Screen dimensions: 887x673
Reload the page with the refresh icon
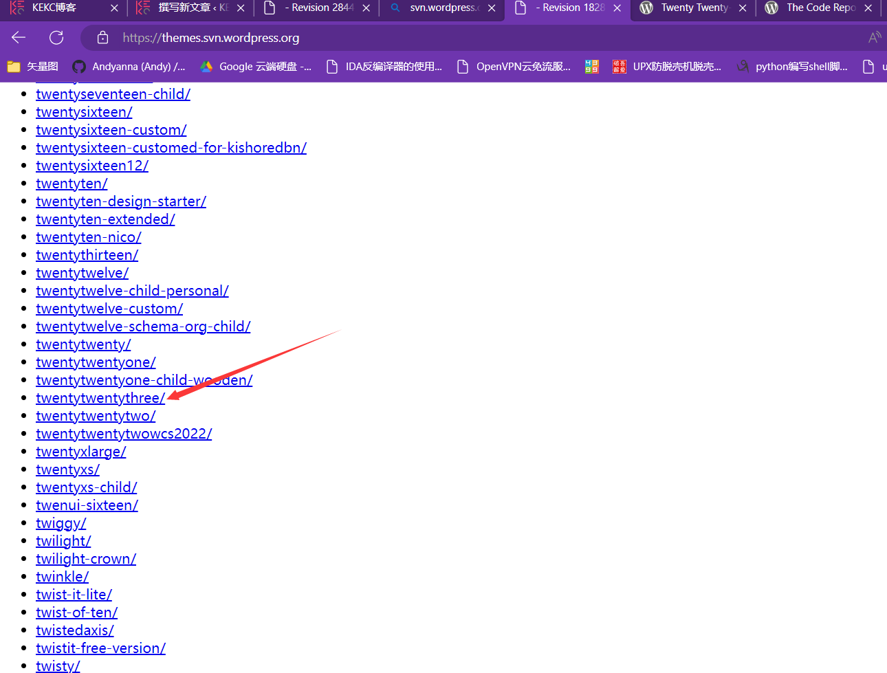pyautogui.click(x=56, y=38)
